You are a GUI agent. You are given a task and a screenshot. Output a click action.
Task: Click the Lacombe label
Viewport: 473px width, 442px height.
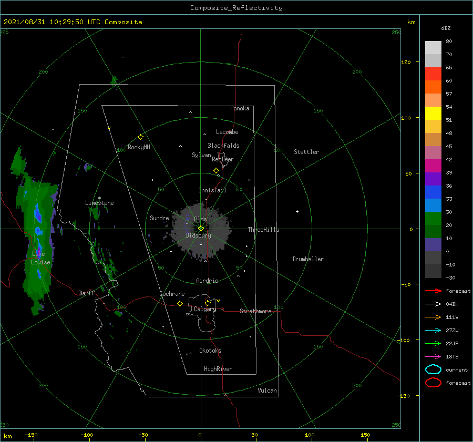(x=227, y=132)
